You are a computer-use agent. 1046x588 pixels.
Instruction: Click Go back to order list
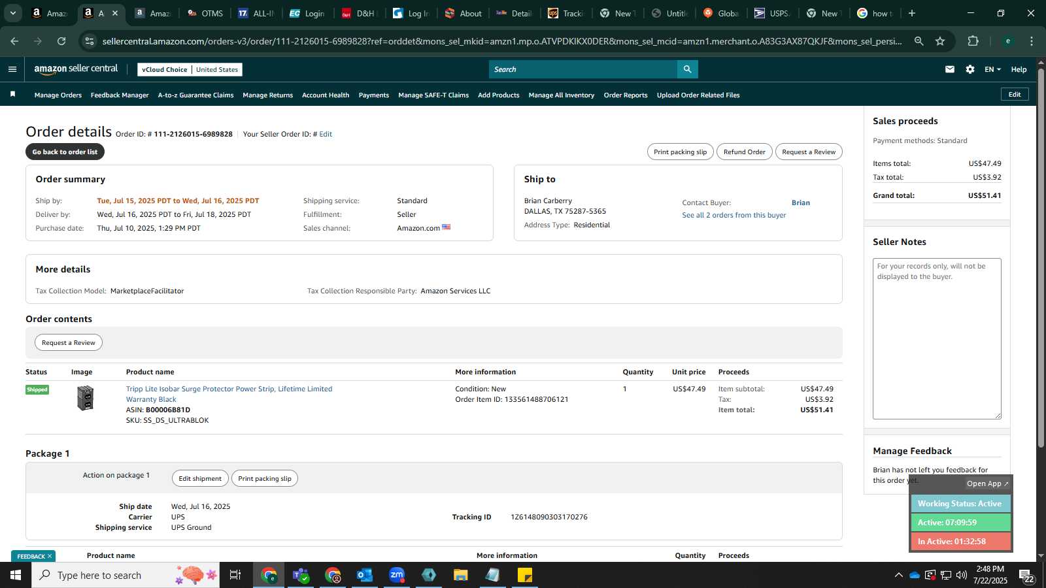click(x=65, y=152)
